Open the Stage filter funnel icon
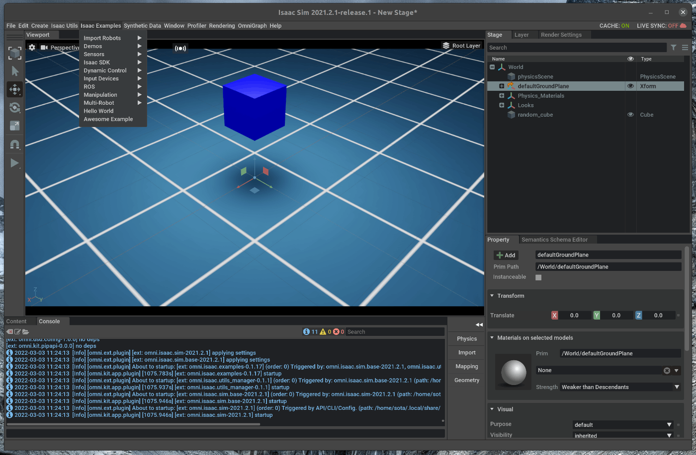The width and height of the screenshot is (696, 455). (x=673, y=48)
